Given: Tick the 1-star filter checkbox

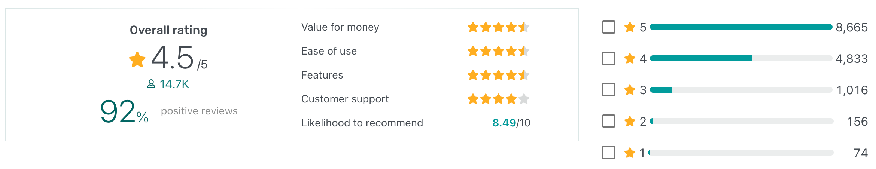Looking at the screenshot, I should [x=608, y=153].
